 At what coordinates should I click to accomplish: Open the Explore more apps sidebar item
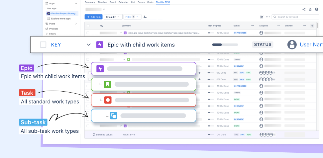[x=61, y=19]
